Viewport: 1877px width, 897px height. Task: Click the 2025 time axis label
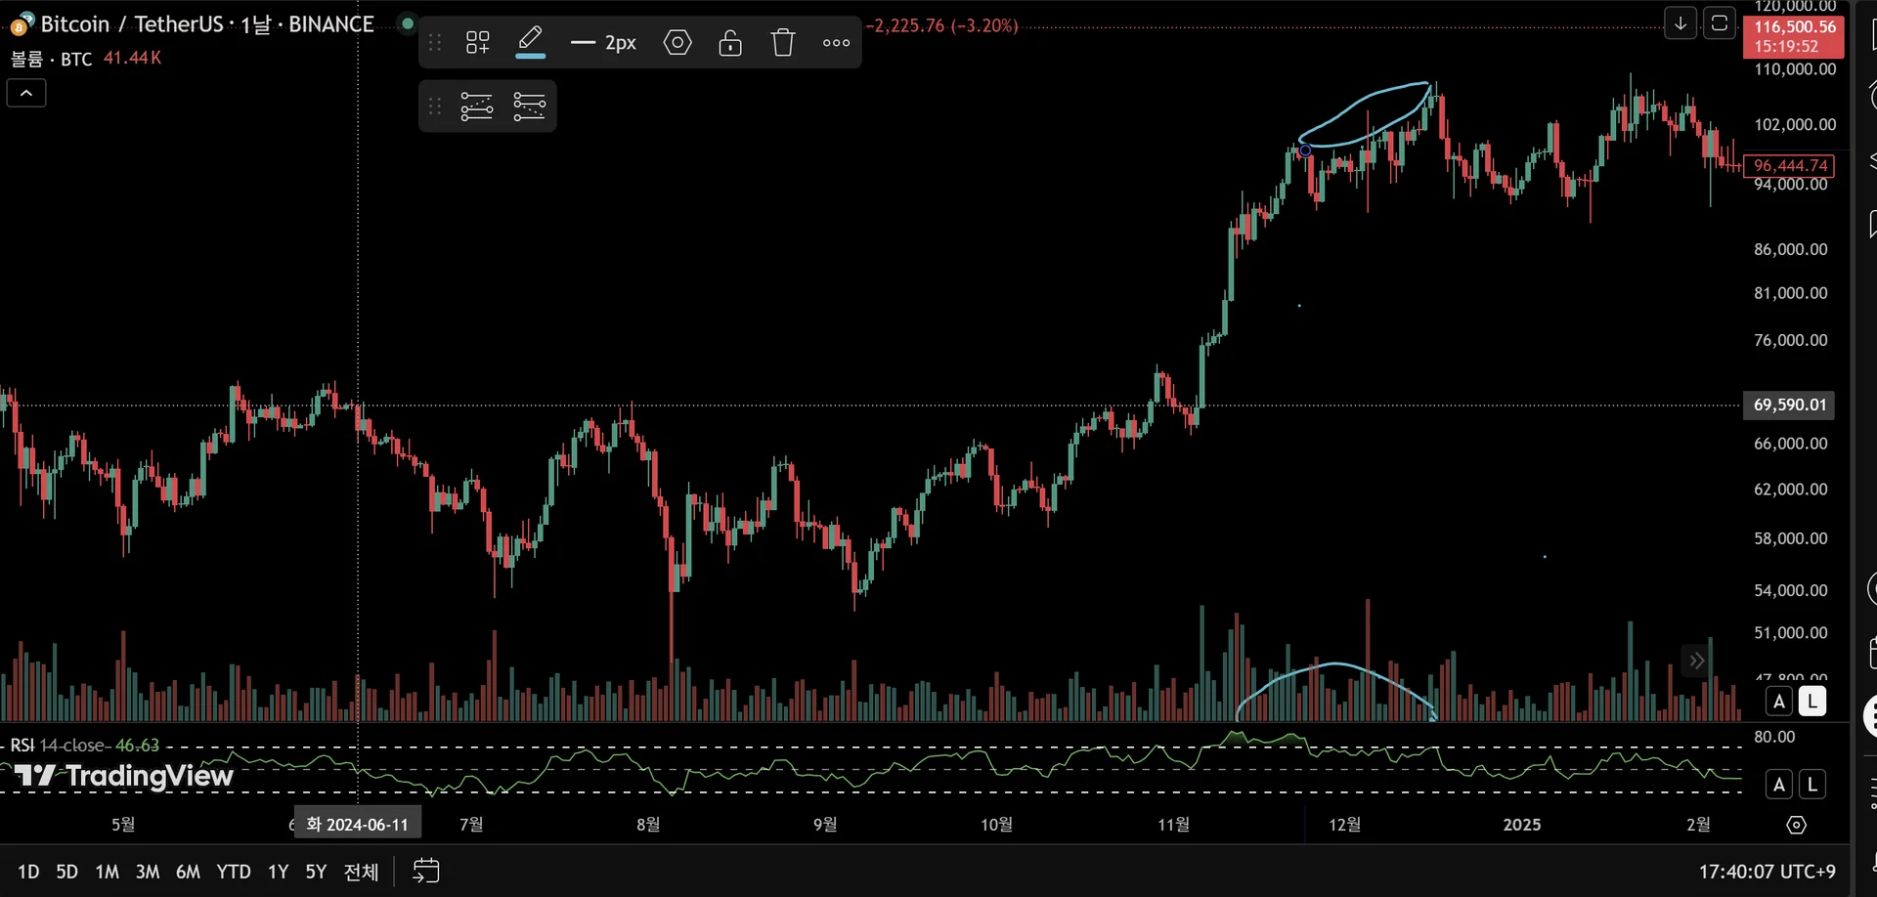[1522, 825]
